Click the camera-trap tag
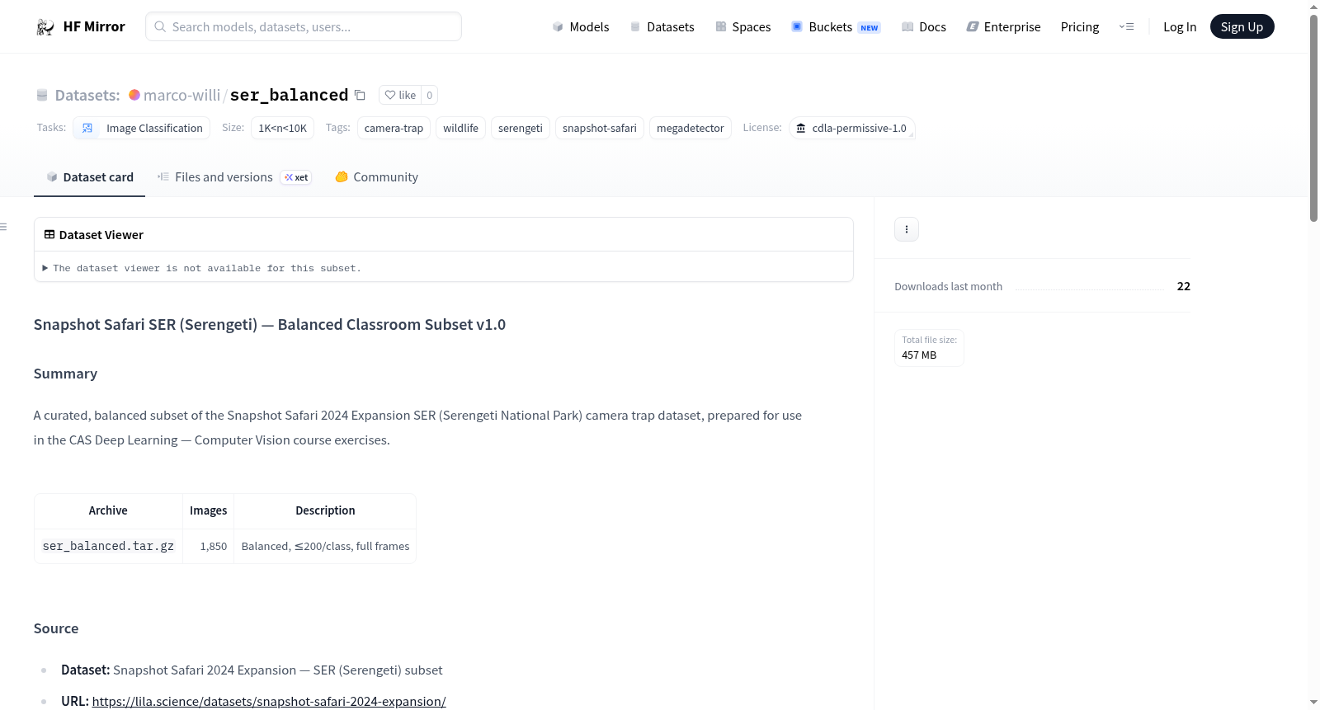Image resolution: width=1320 pixels, height=710 pixels. pos(394,128)
